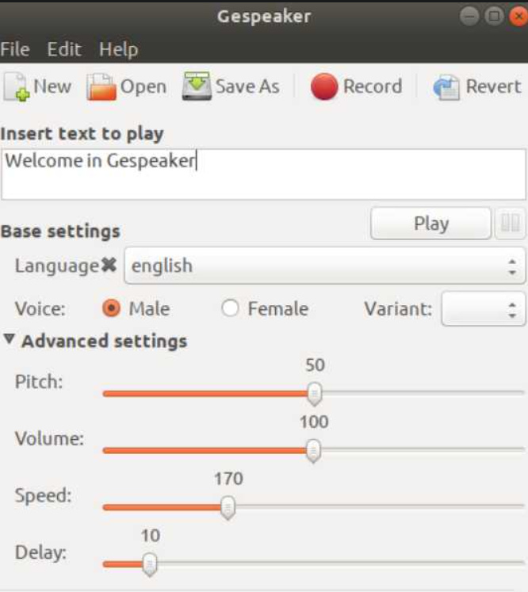The height and width of the screenshot is (592, 528).
Task: Click the Speed value 170
Action: pos(228,479)
